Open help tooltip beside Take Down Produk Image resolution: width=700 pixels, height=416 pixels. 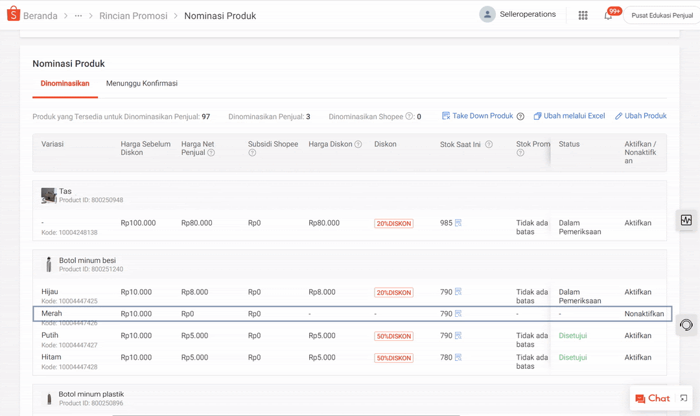(520, 117)
